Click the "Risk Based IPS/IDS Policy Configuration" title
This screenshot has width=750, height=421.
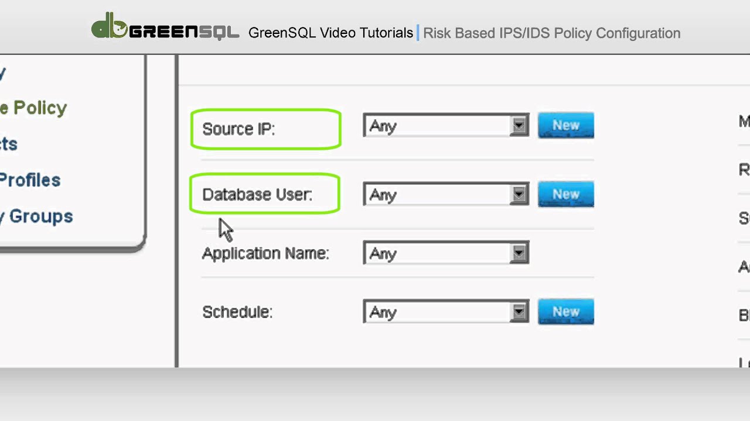pos(551,33)
